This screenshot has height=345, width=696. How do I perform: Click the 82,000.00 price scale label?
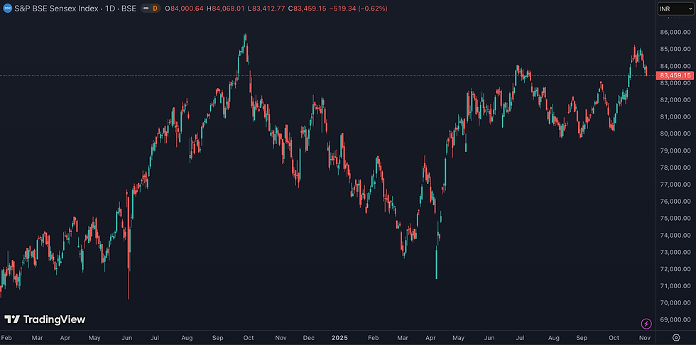coord(675,100)
